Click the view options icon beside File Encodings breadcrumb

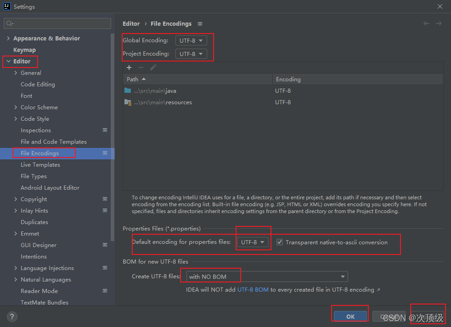click(x=200, y=23)
